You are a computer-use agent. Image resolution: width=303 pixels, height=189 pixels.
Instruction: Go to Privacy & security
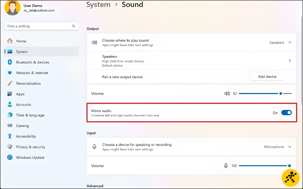click(42, 147)
